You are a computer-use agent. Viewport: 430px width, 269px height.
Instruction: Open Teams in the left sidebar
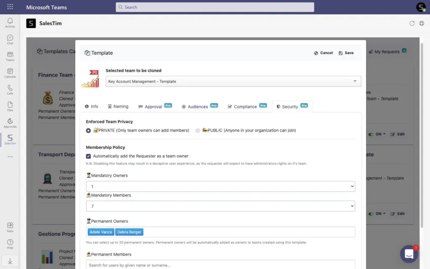tap(10, 56)
